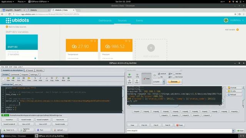Click the Send command button
This screenshot has height=138, width=246.
click(x=240, y=130)
